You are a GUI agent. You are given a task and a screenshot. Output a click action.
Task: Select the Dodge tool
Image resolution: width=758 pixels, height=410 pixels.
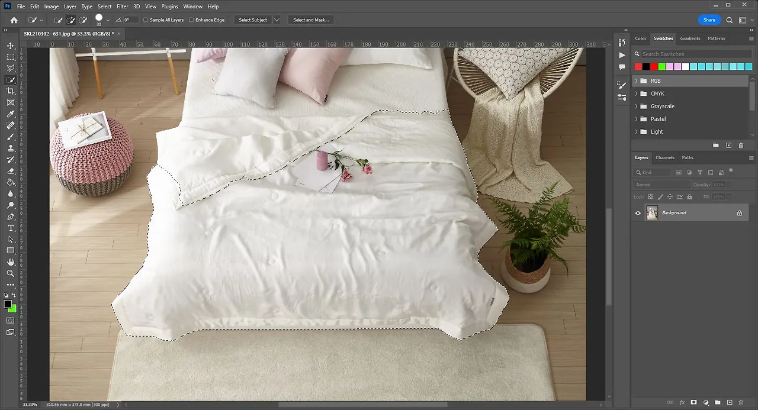point(11,205)
